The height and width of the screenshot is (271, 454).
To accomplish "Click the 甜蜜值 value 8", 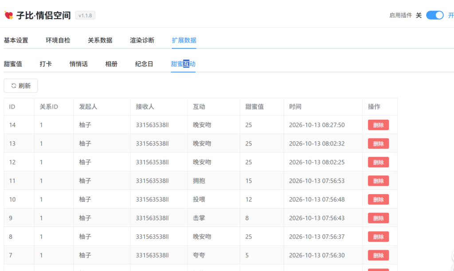I will click(247, 218).
